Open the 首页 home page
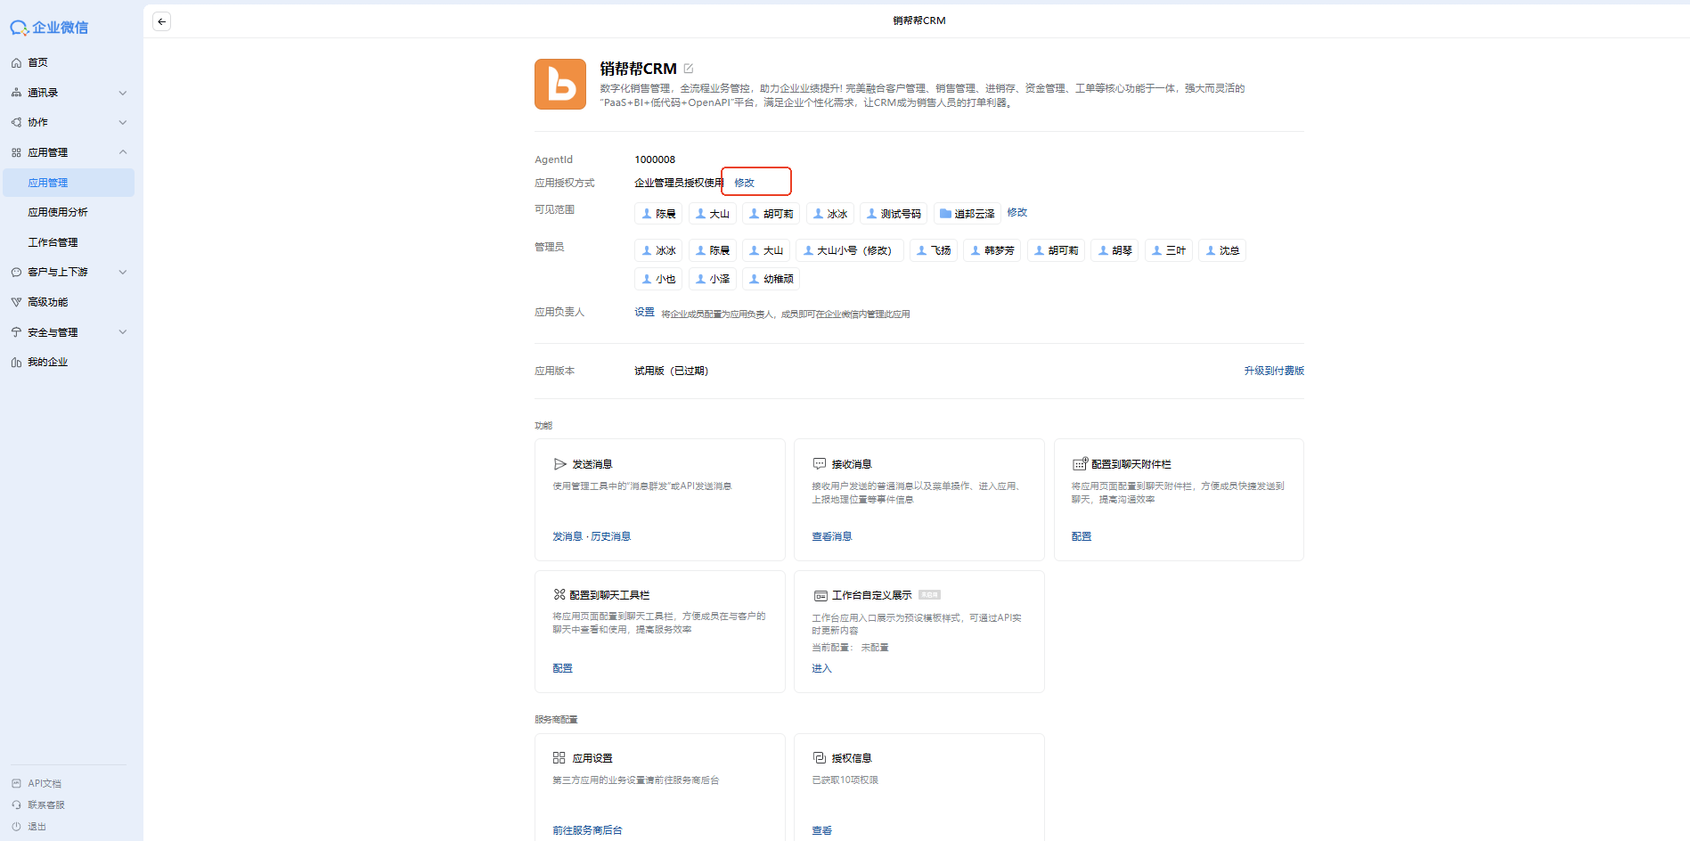Image resolution: width=1690 pixels, height=841 pixels. click(x=37, y=62)
